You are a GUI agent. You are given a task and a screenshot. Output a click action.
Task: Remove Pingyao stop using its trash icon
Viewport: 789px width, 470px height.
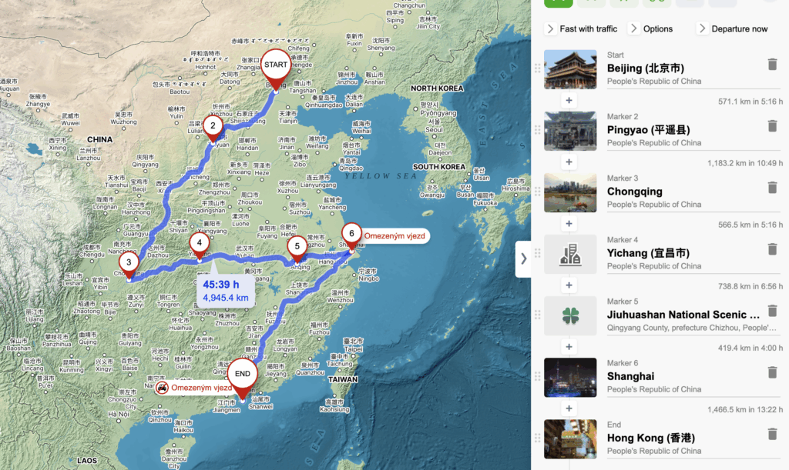[772, 126]
